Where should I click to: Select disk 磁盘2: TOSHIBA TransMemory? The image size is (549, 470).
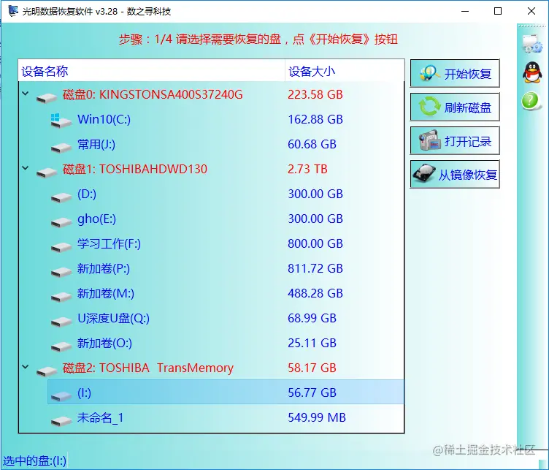pos(148,368)
